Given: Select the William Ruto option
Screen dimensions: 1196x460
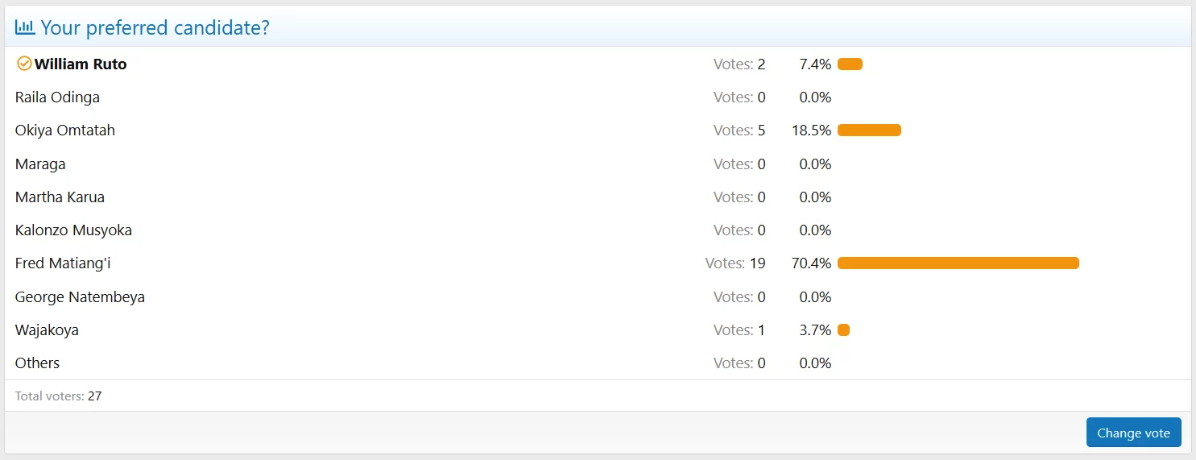Looking at the screenshot, I should tap(81, 64).
